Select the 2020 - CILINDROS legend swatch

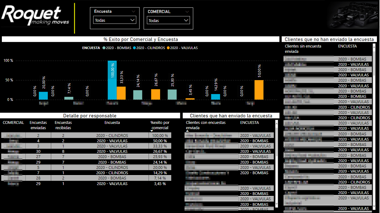(135, 48)
